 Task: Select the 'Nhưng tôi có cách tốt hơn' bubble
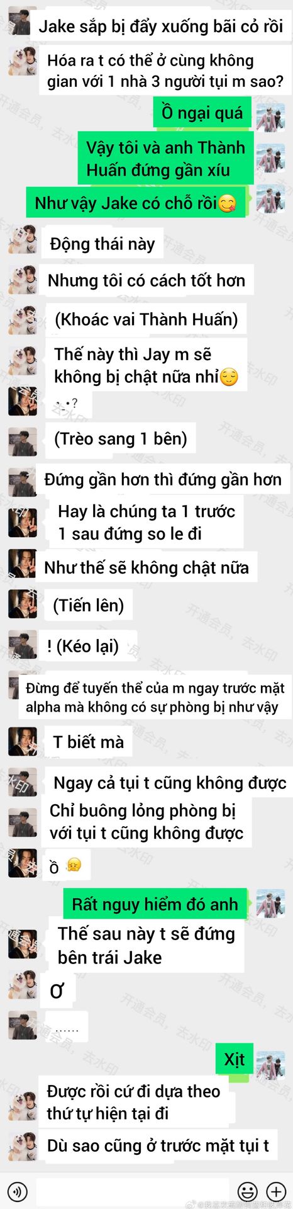point(147,280)
